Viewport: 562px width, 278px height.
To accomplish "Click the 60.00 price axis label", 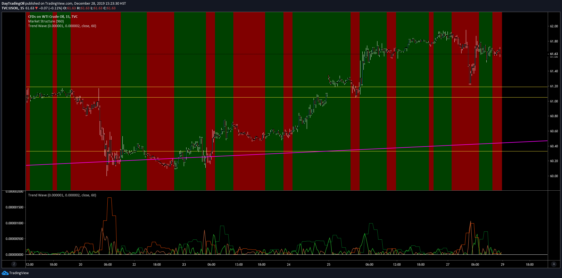I will pyautogui.click(x=554, y=176).
